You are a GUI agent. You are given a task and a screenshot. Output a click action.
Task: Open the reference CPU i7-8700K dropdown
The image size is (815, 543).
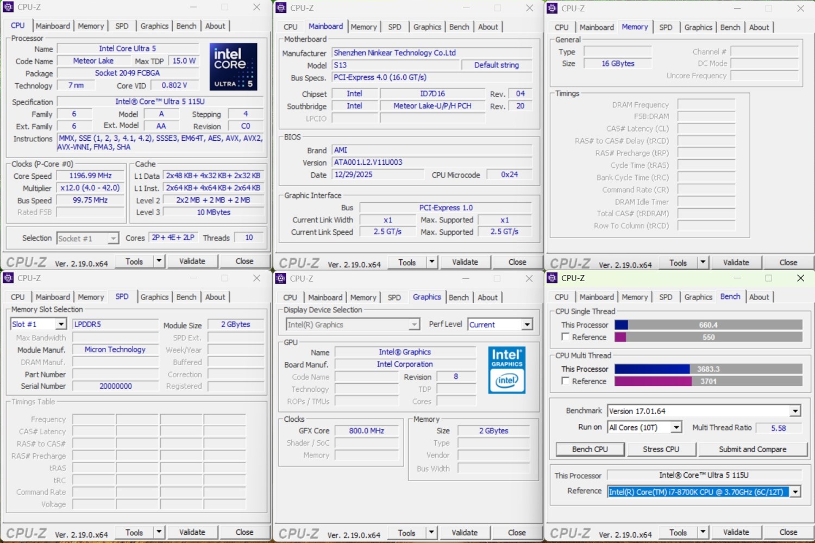pos(795,492)
